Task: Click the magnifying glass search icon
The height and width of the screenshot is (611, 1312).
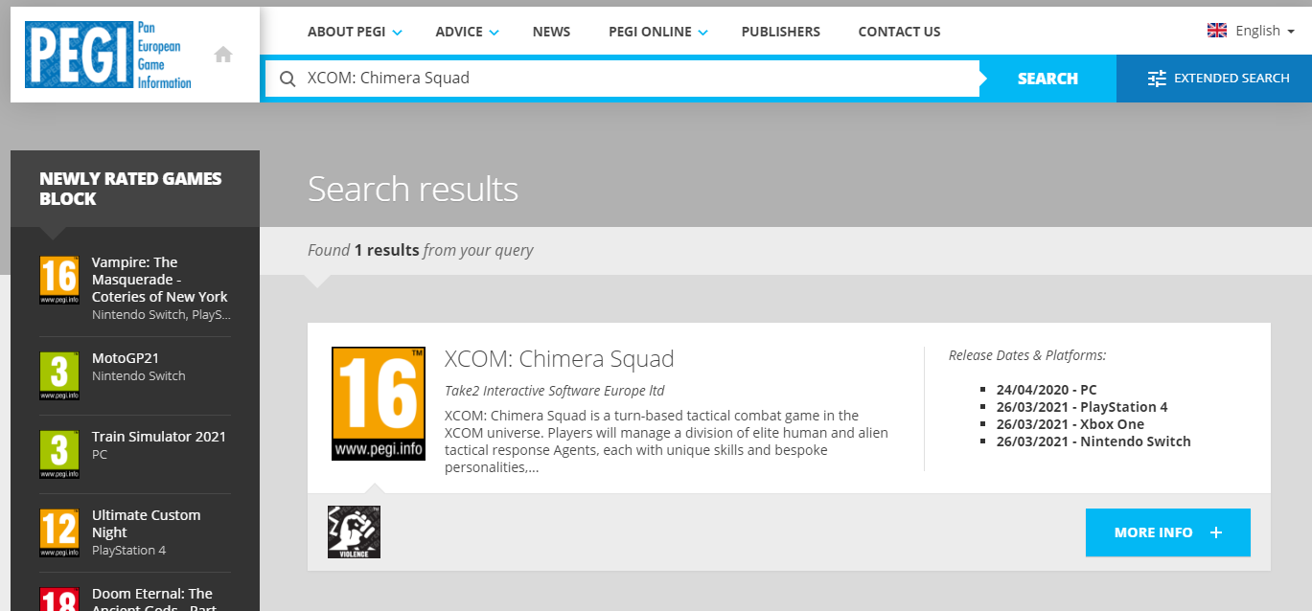Action: (287, 79)
